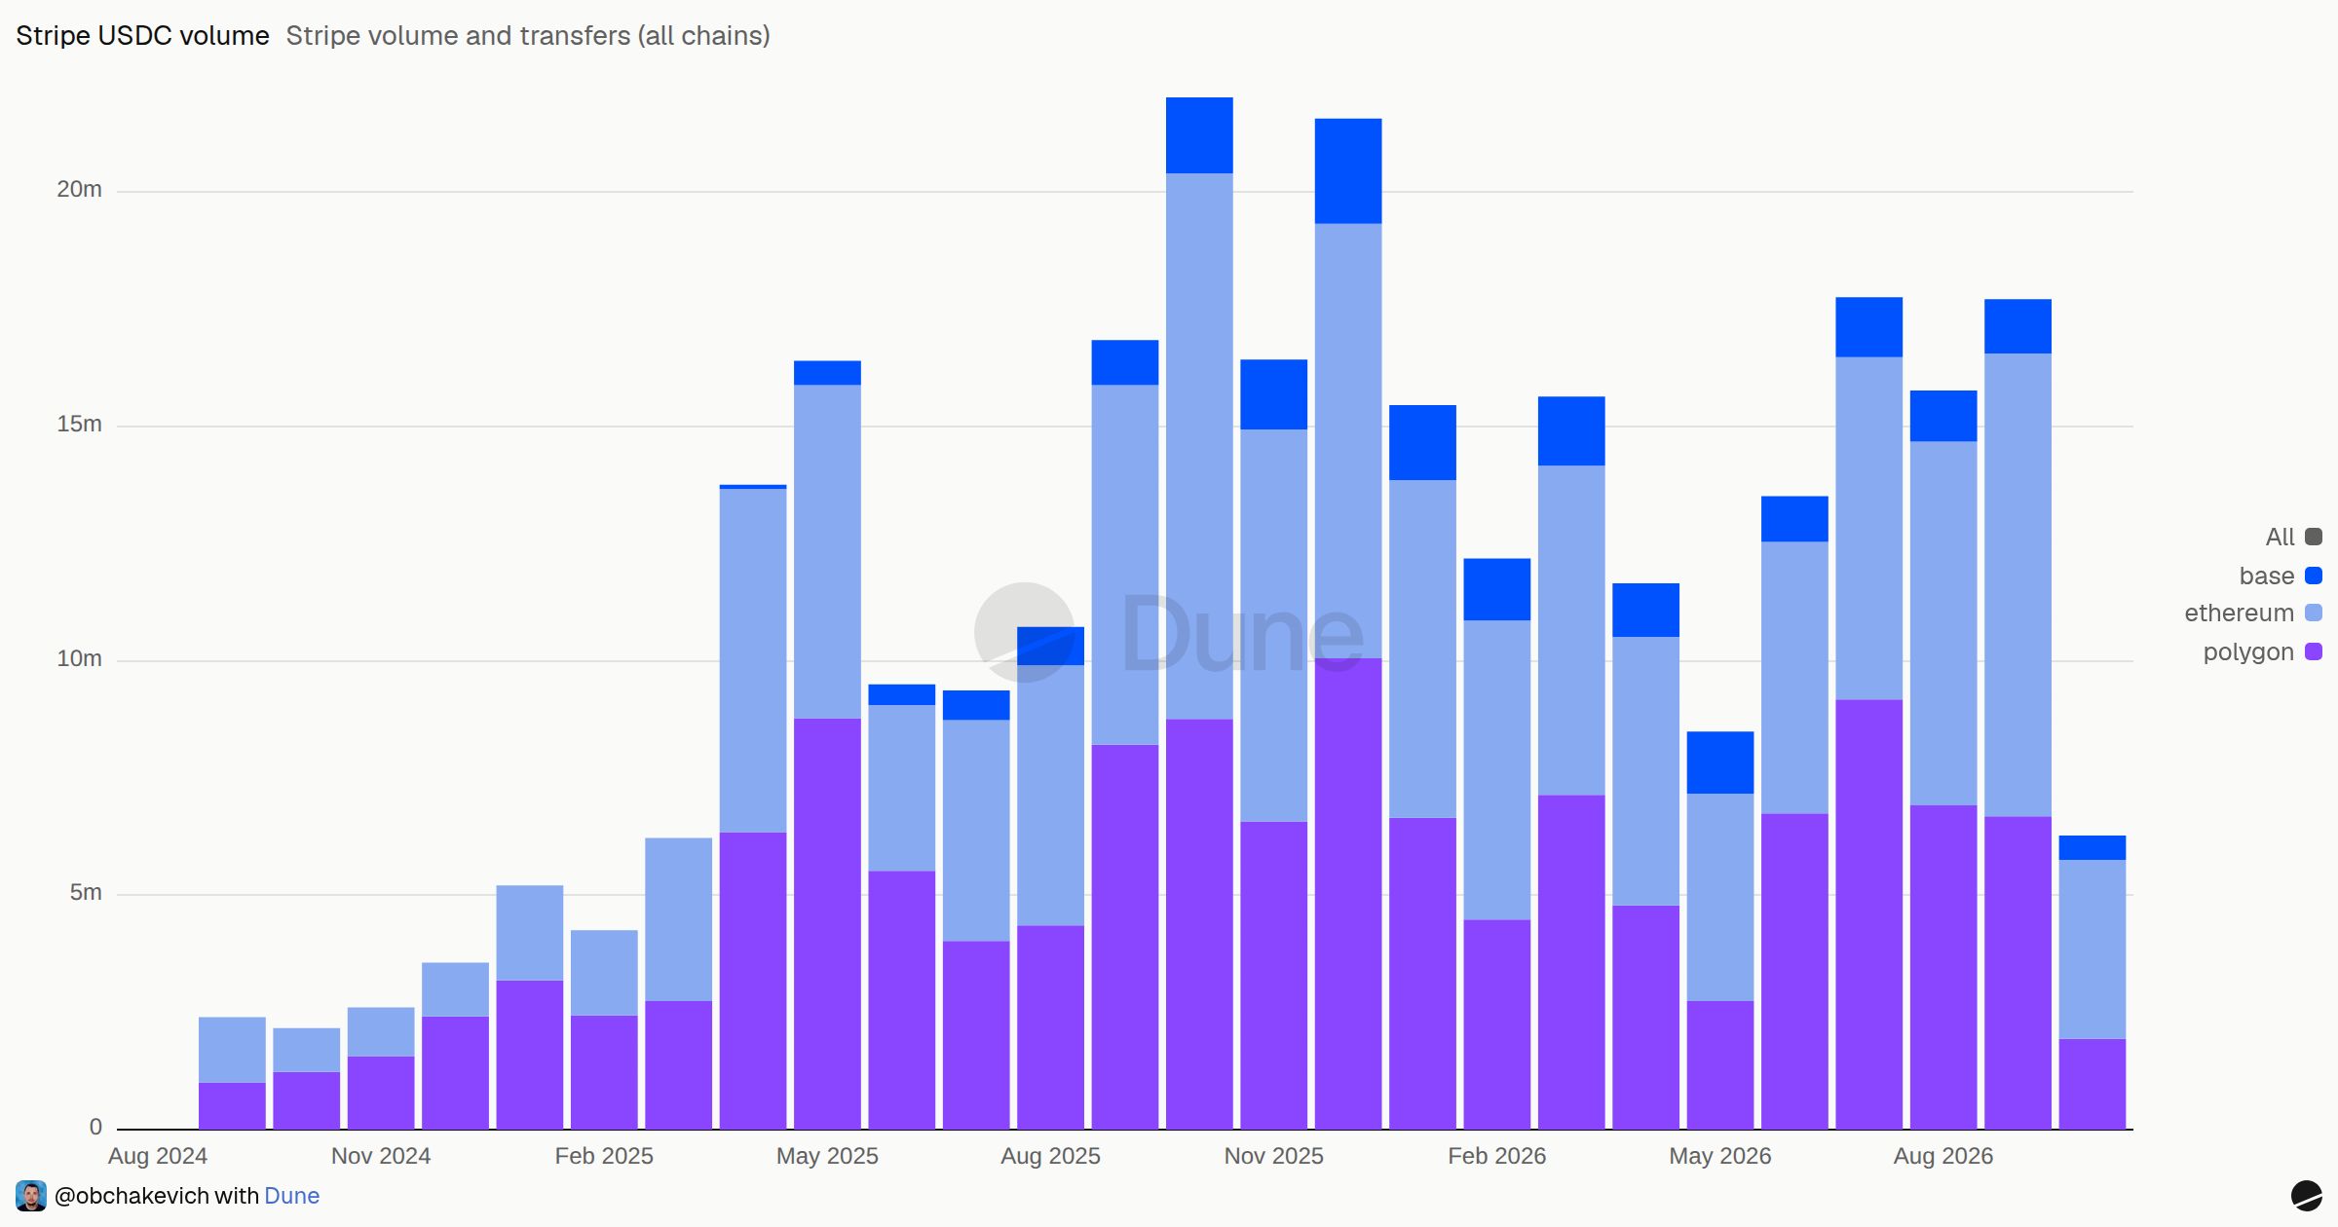Click the 'ethereum' legend label
Screen dimensions: 2338x1227
point(2239,613)
